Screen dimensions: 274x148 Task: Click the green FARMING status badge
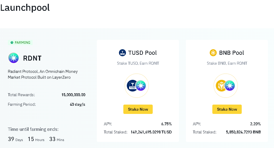coord(20,43)
